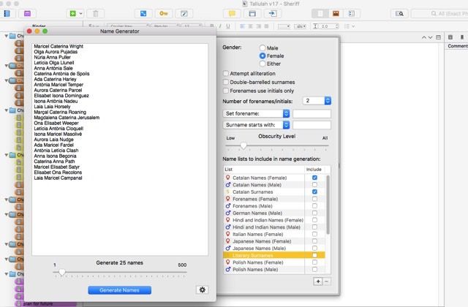Switch to Outliner view icon
Image resolution: width=468 pixels, height=307 pixels.
[352, 13]
